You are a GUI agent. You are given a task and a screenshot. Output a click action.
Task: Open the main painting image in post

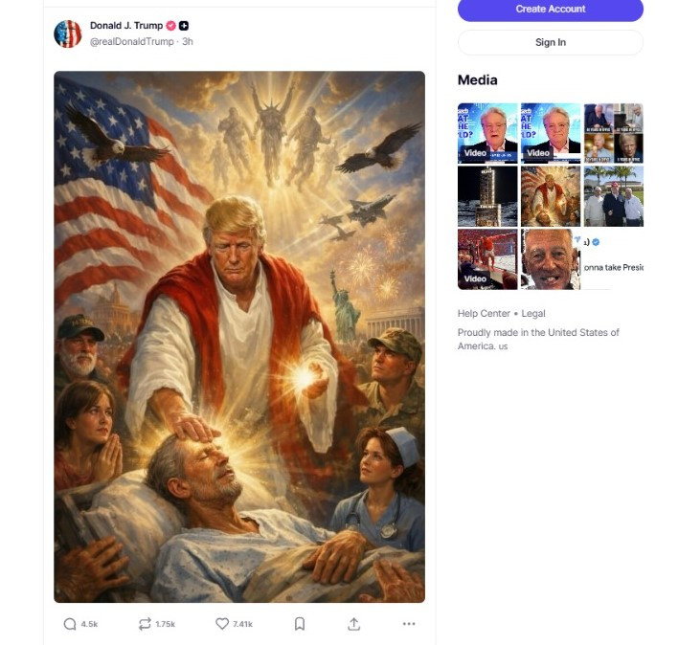click(x=239, y=337)
